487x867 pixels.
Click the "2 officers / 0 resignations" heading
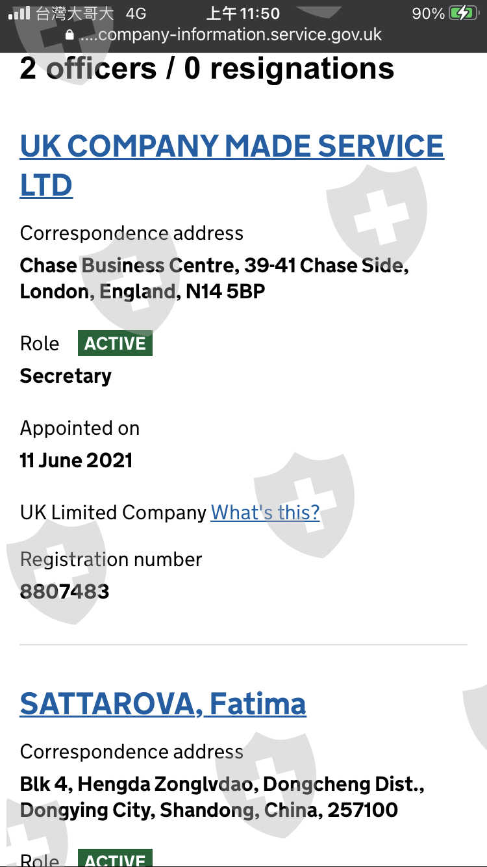[207, 69]
